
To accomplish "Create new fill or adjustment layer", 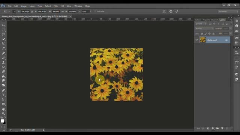I will (x=213, y=128).
